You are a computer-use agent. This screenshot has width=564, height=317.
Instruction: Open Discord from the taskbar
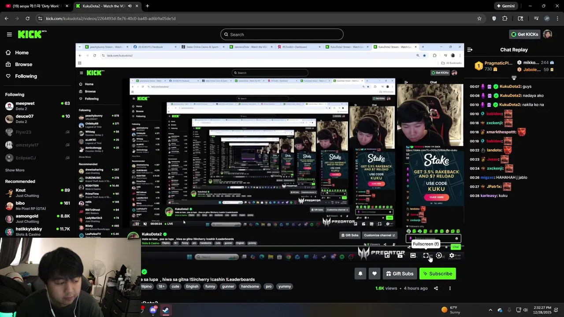click(x=153, y=310)
